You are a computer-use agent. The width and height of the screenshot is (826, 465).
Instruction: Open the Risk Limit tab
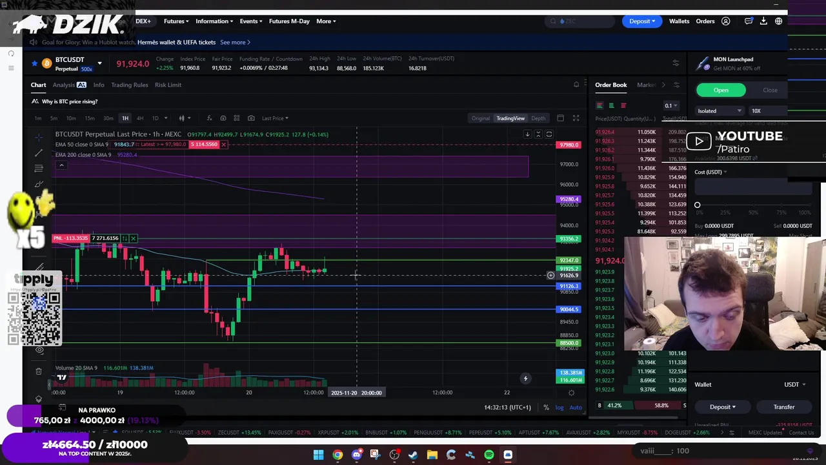(168, 85)
